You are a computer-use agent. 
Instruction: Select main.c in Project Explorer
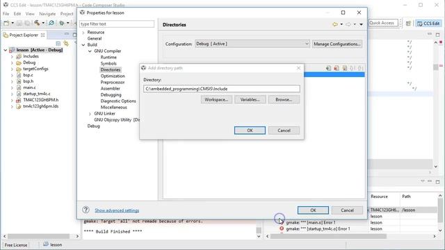tap(29, 87)
